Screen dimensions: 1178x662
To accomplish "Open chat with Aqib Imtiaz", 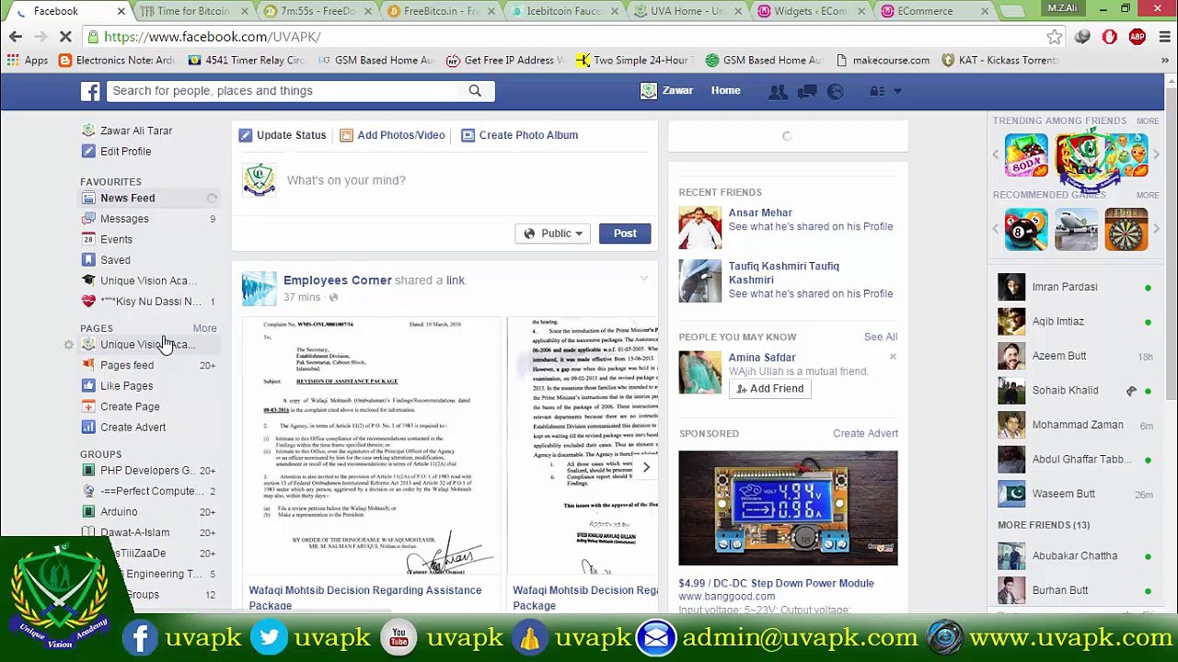I will click(1076, 322).
